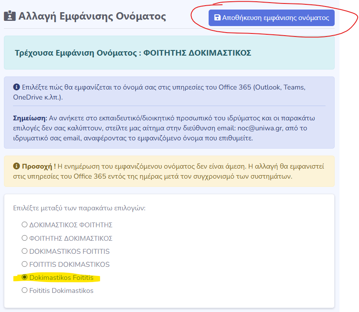
Task: Click the warning icon beside "Προσοχή"
Action: coord(17,166)
